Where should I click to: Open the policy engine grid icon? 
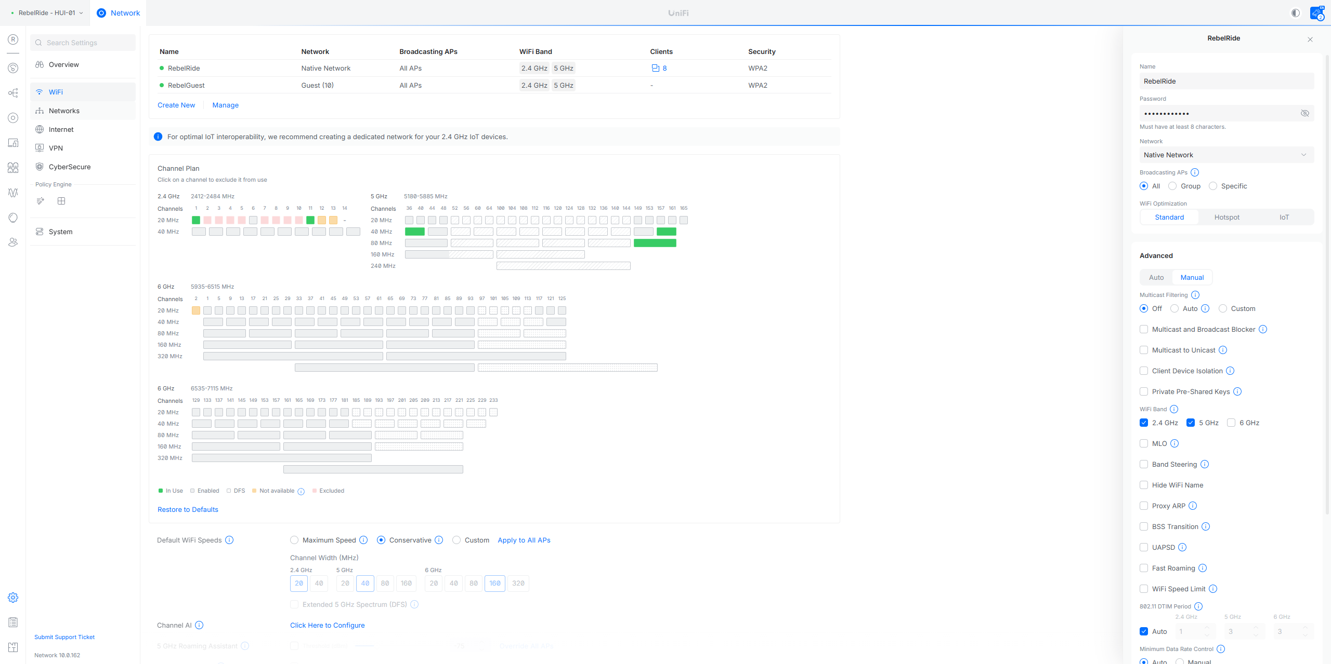[61, 201]
